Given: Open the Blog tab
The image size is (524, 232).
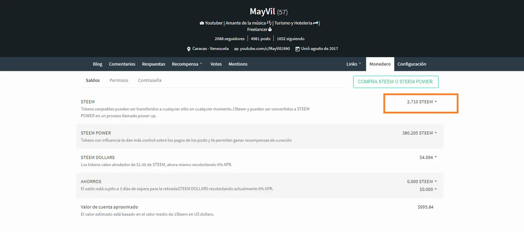Looking at the screenshot, I should point(97,64).
